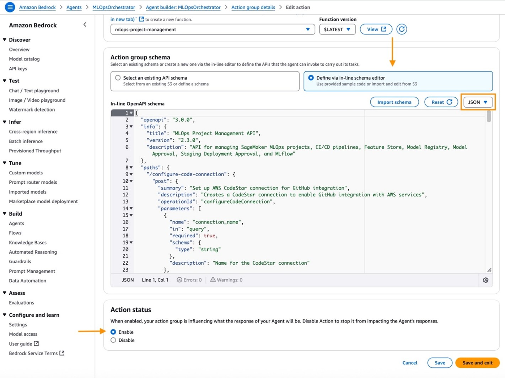This screenshot has height=378, width=505.
Task: Select the Disable radio button under Action status
Action: [113, 340]
